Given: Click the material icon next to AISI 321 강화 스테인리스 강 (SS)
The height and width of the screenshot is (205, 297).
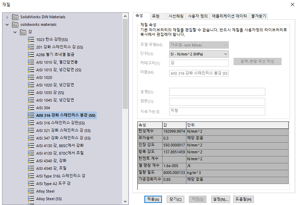Looking at the screenshot, I should point(31,130).
